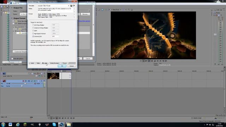Viewport: 226px width, 127px height.
Task: Expand the Sony AVC format node
Action: 14,27
